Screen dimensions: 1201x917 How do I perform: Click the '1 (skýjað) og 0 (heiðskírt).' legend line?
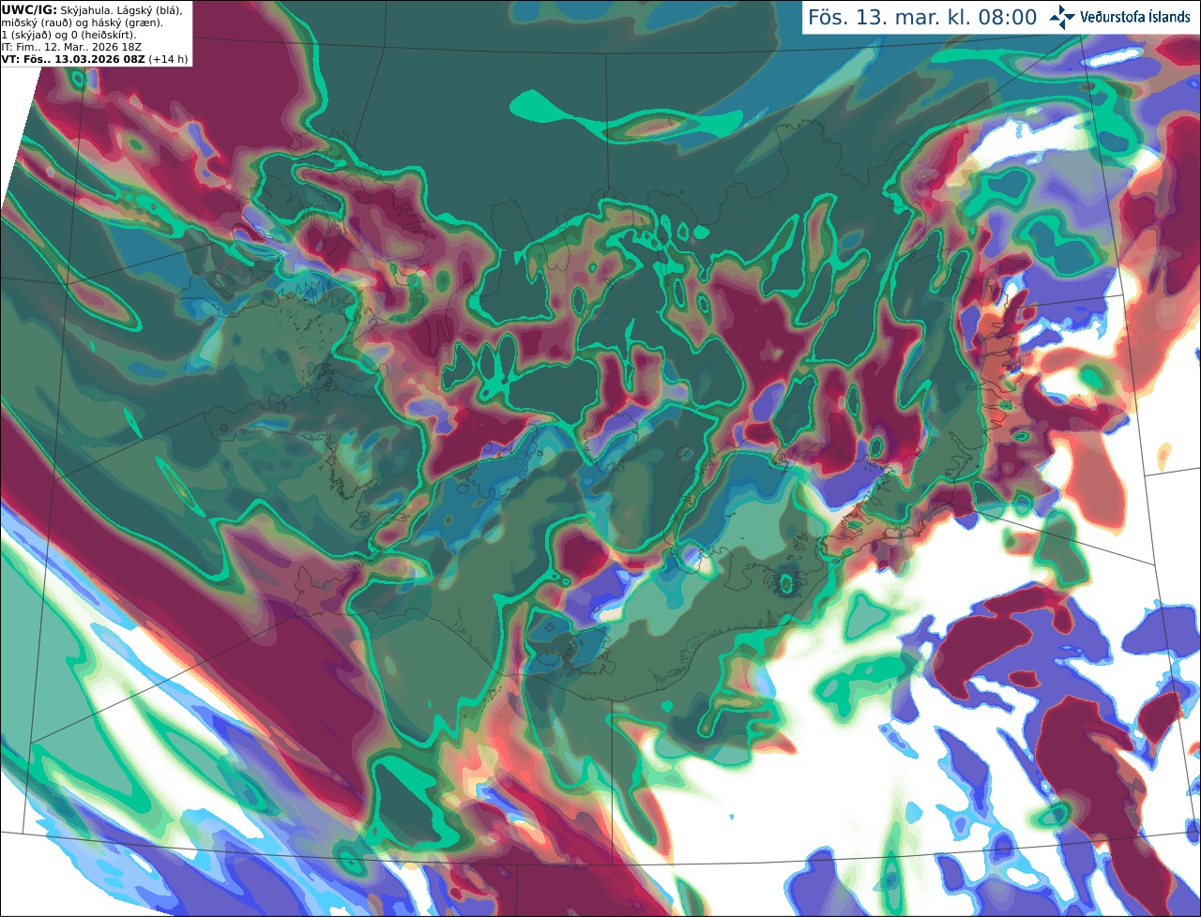(68, 35)
